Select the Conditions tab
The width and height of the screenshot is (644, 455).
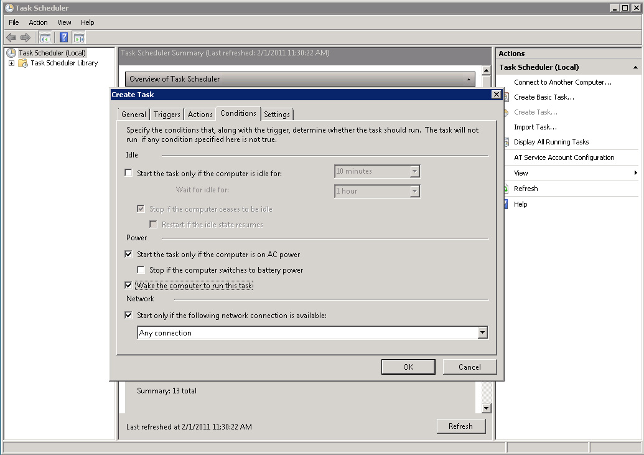[238, 113]
